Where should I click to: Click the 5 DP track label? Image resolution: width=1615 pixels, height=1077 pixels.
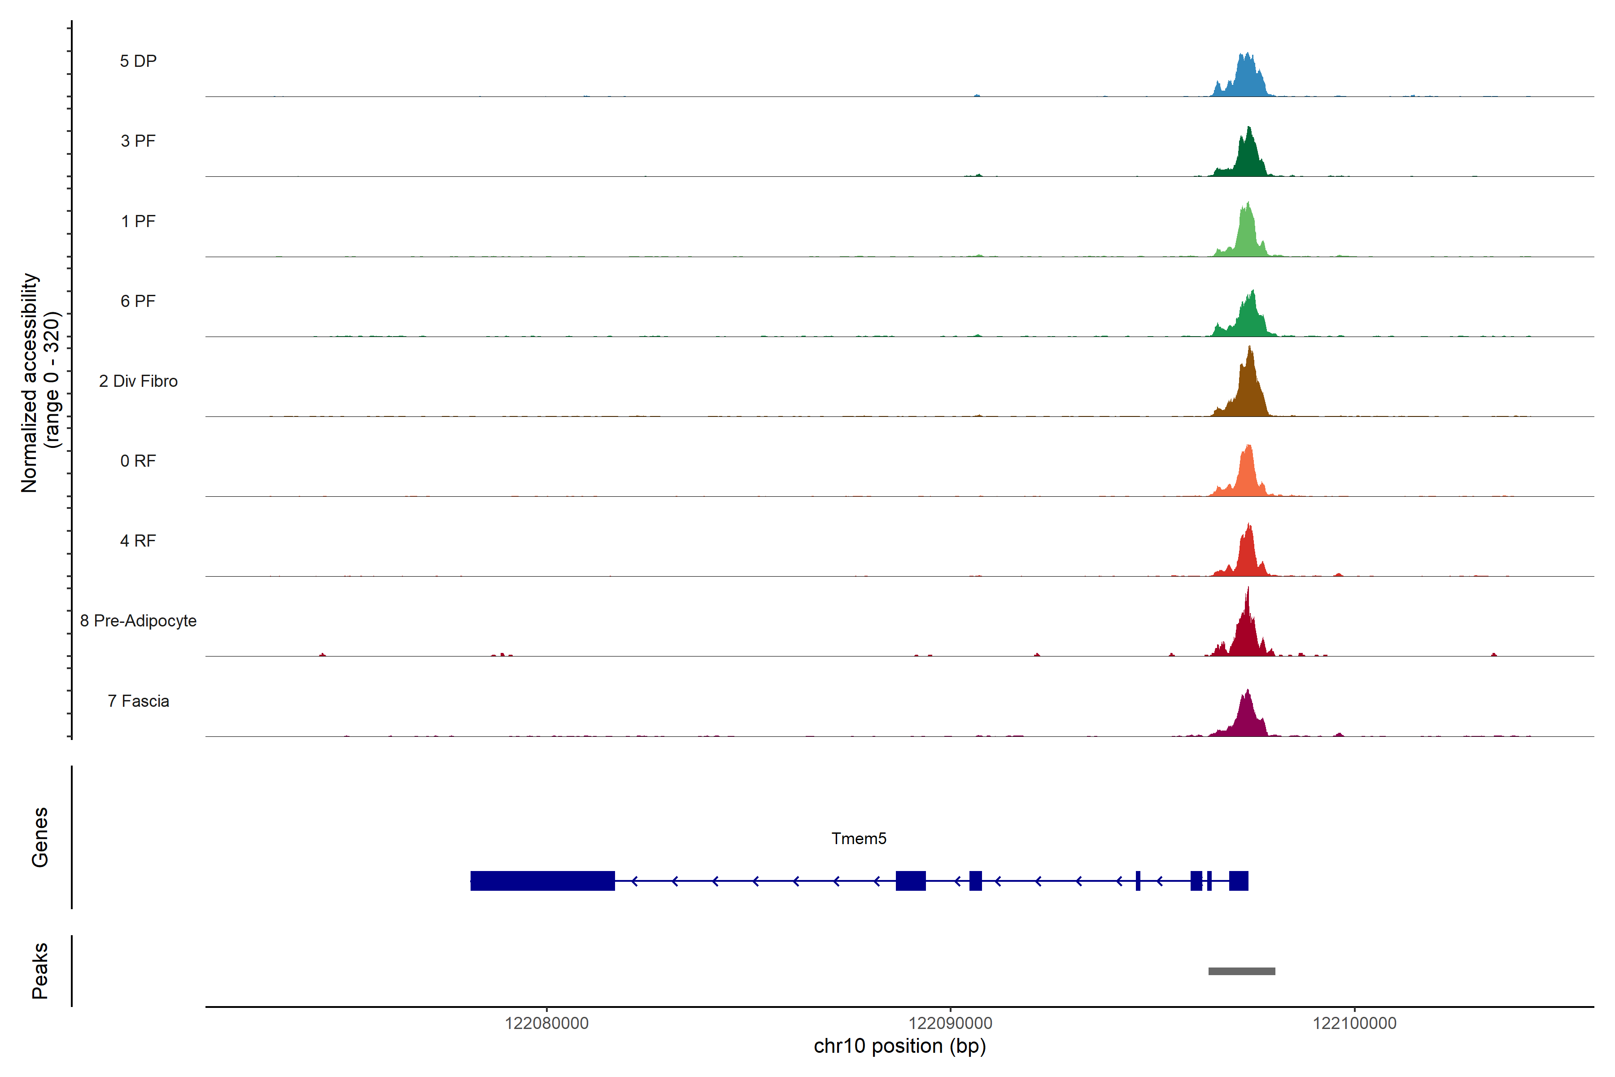pos(138,61)
